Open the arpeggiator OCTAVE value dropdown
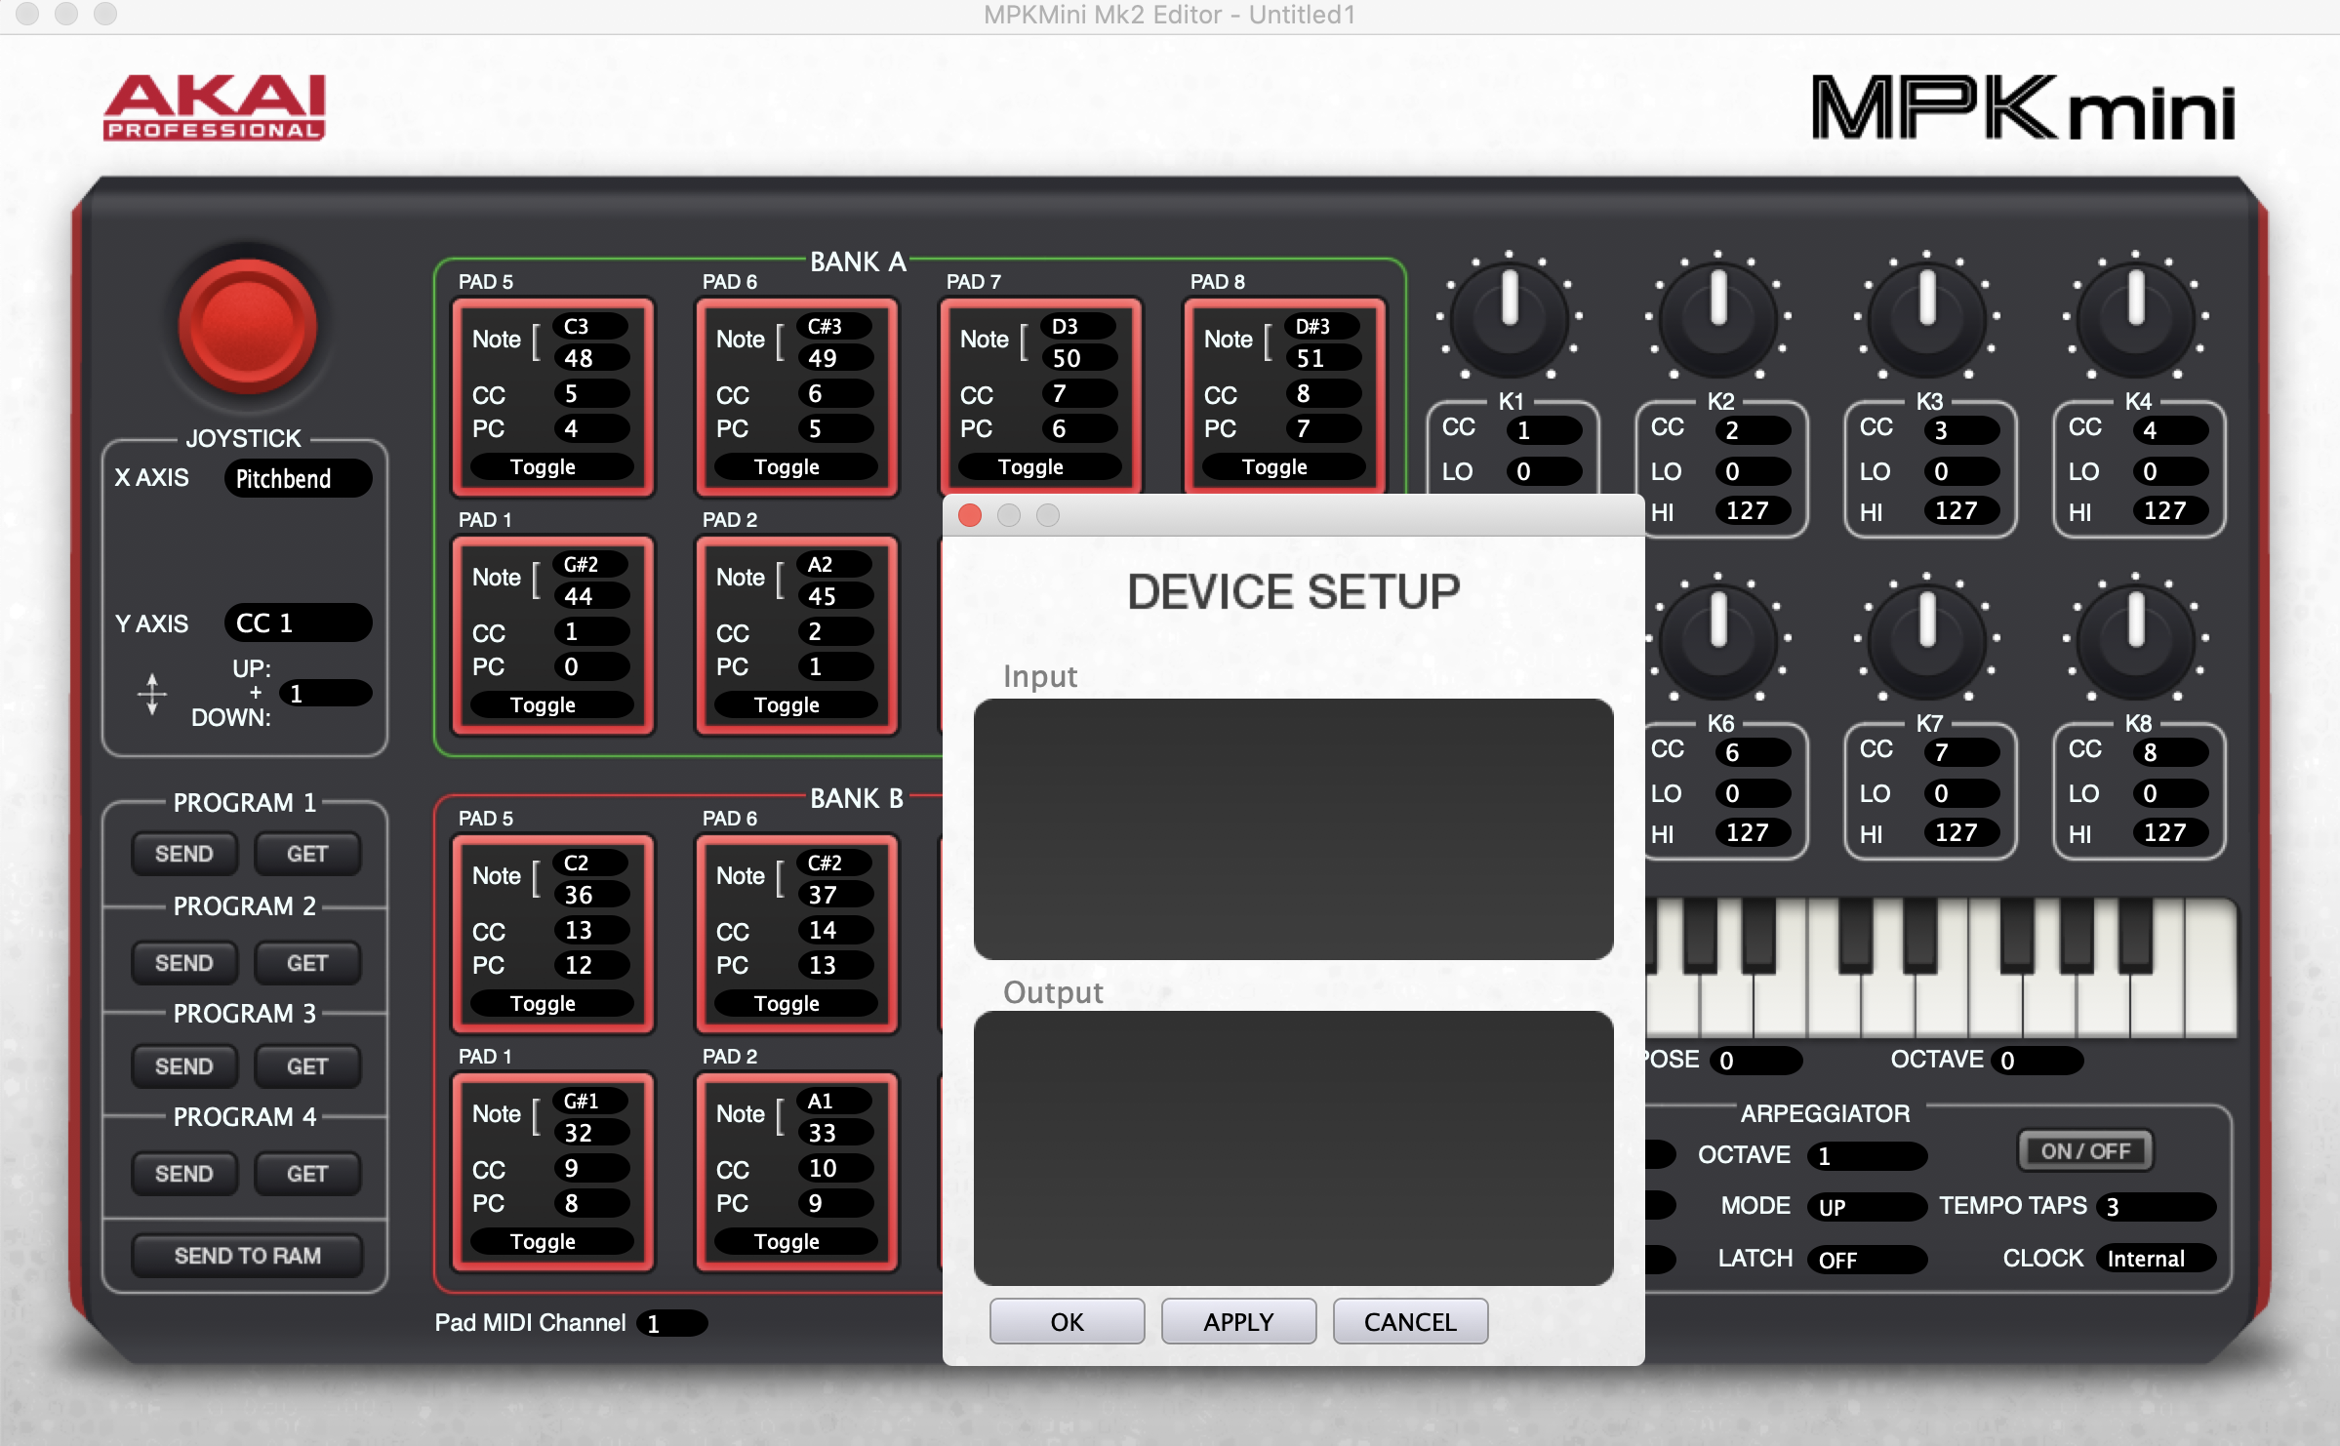2340x1446 pixels. 1867,1156
